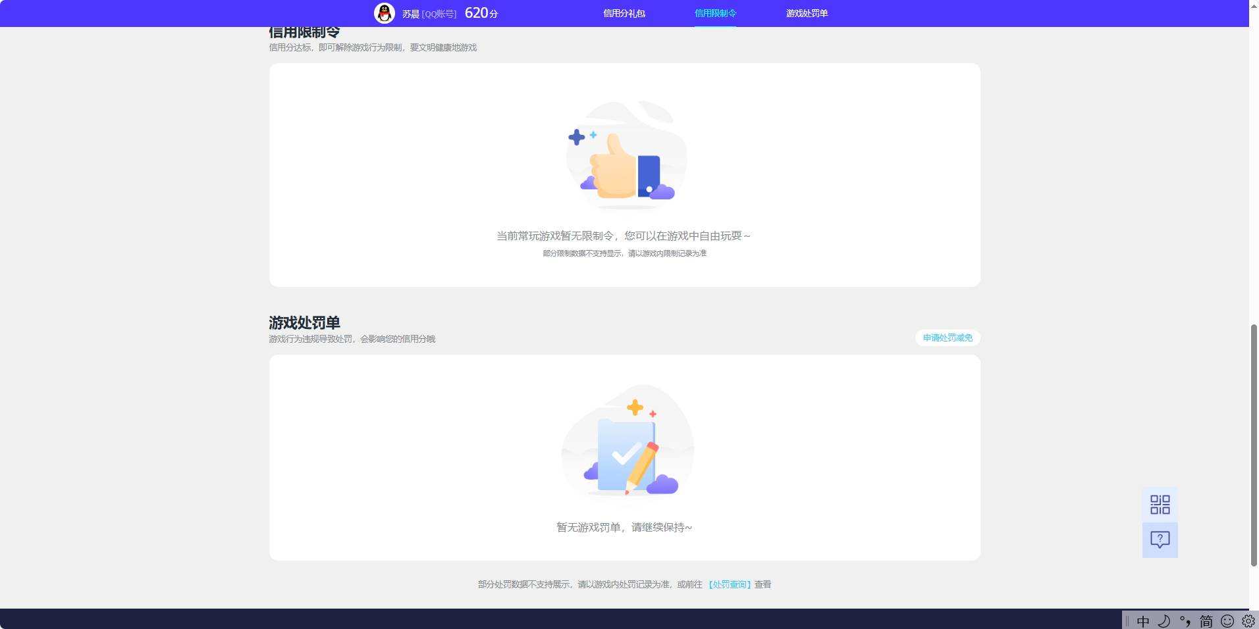Toggle the IME moon mode icon

pyautogui.click(x=1164, y=620)
